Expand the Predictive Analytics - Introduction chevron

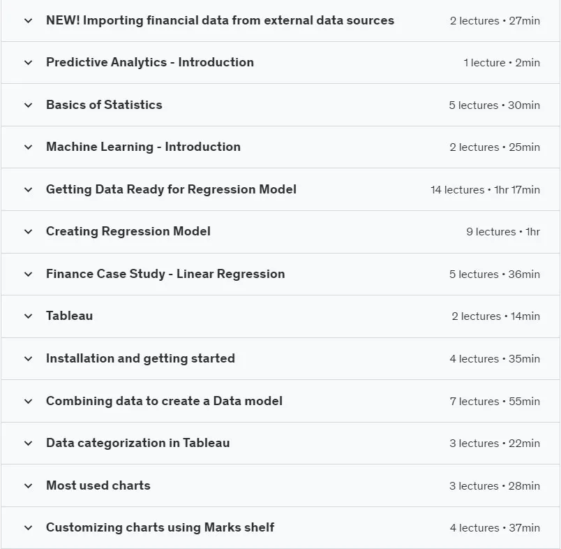pos(29,63)
